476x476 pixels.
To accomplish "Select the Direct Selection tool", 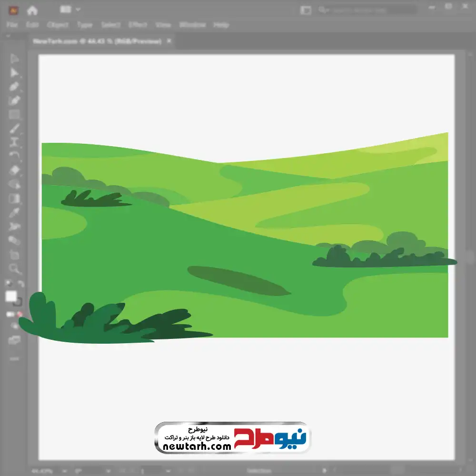I will (14, 73).
